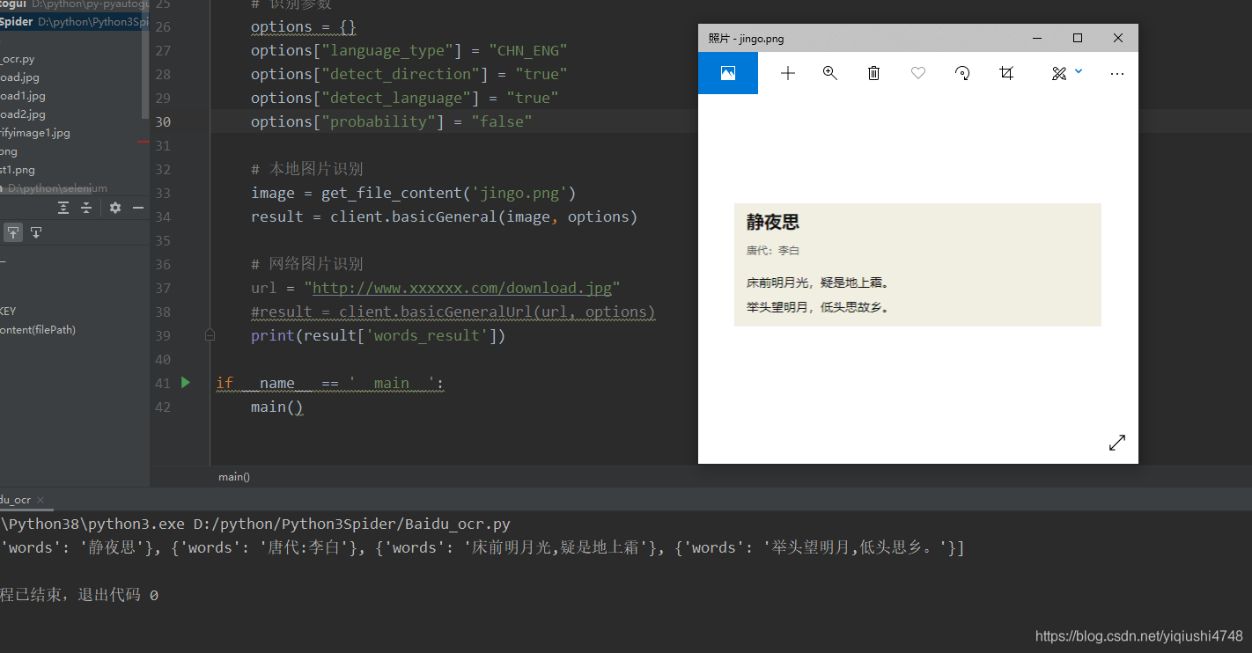Image resolution: width=1252 pixels, height=653 pixels.
Task: Maximize the Photos window
Action: coord(1078,38)
